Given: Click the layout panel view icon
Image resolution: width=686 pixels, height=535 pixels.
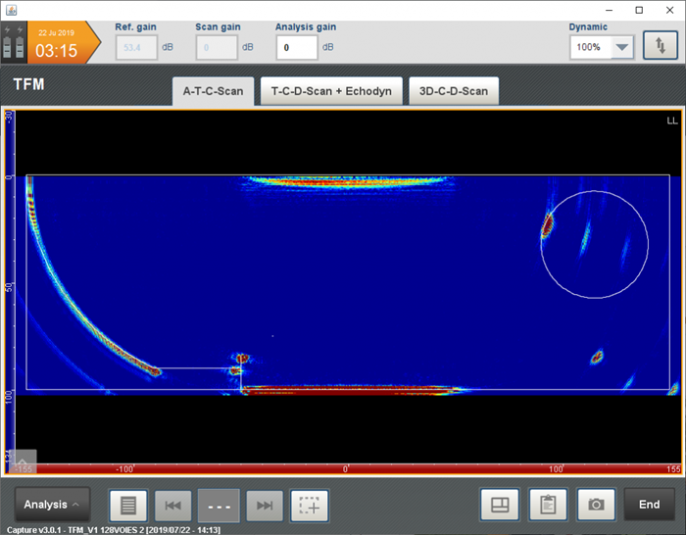Looking at the screenshot, I should (500, 505).
